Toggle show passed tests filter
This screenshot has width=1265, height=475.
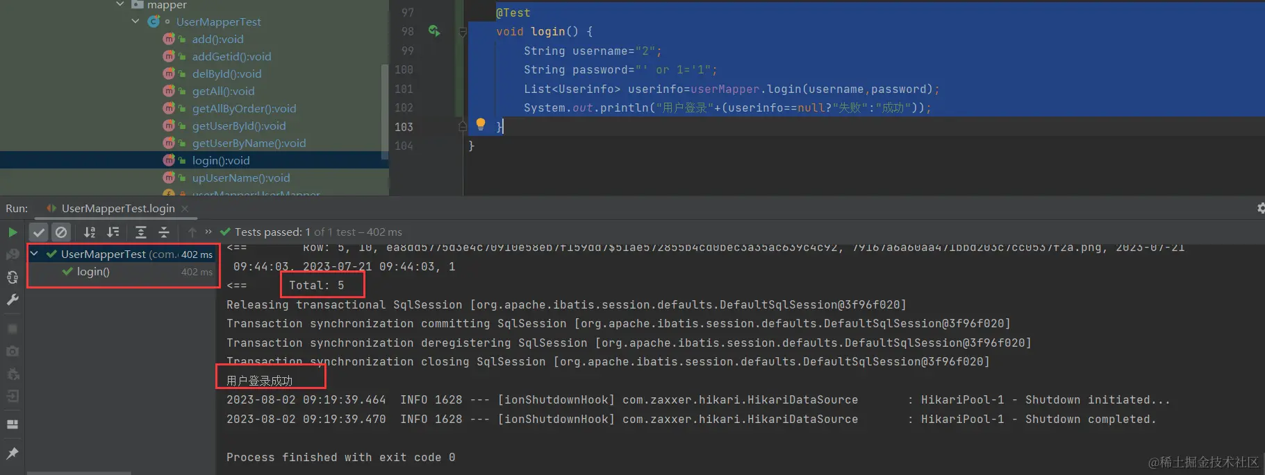pos(39,232)
